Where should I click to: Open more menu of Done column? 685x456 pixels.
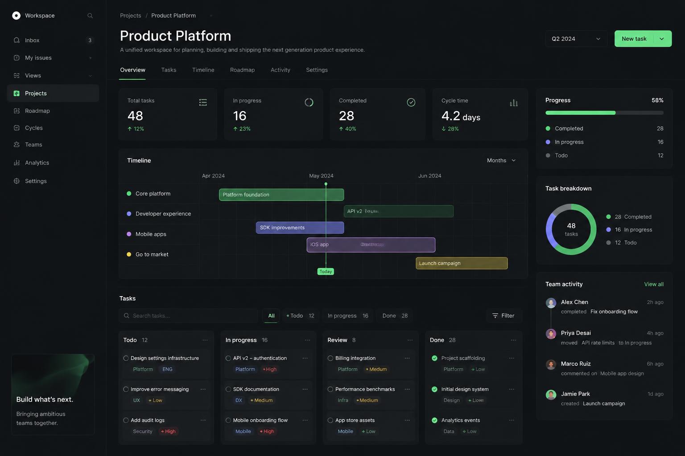[513, 340]
